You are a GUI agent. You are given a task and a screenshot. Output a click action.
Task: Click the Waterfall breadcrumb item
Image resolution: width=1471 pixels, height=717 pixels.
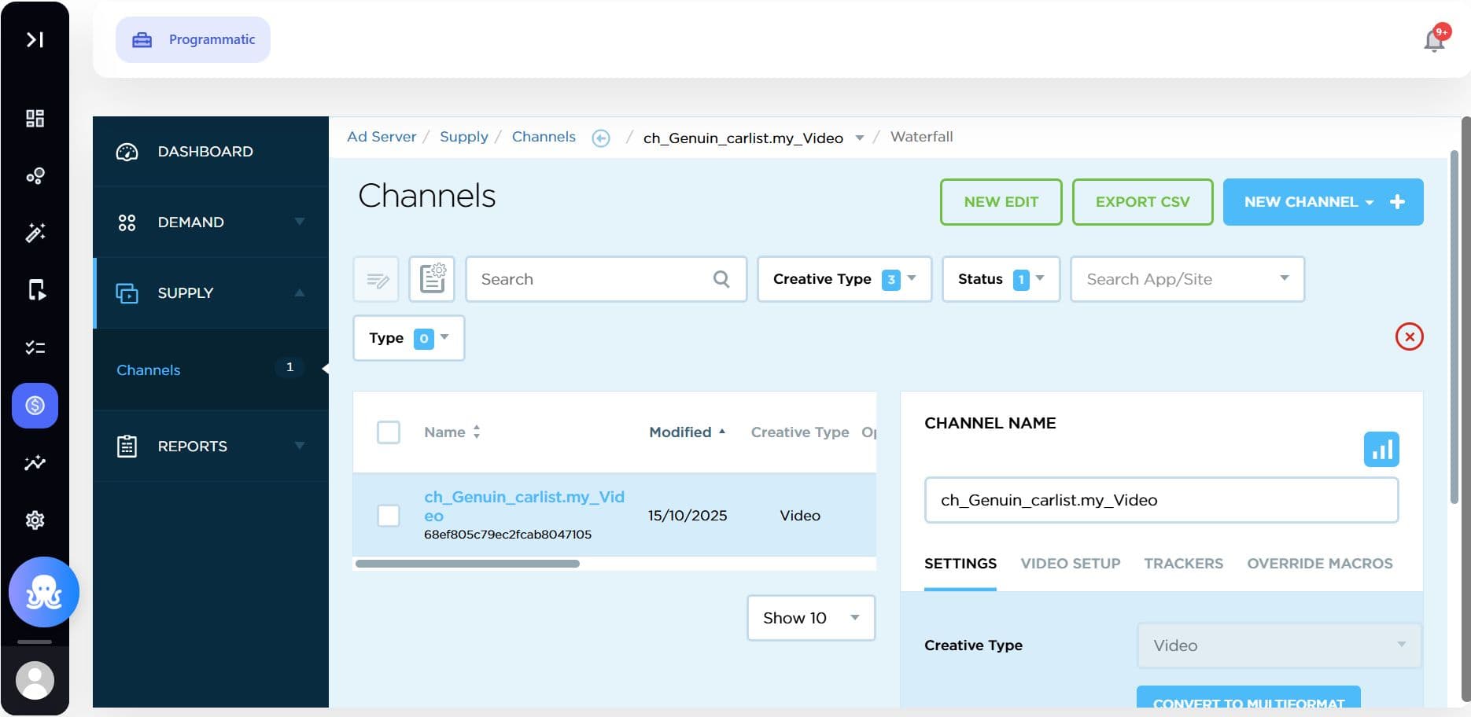coord(921,137)
